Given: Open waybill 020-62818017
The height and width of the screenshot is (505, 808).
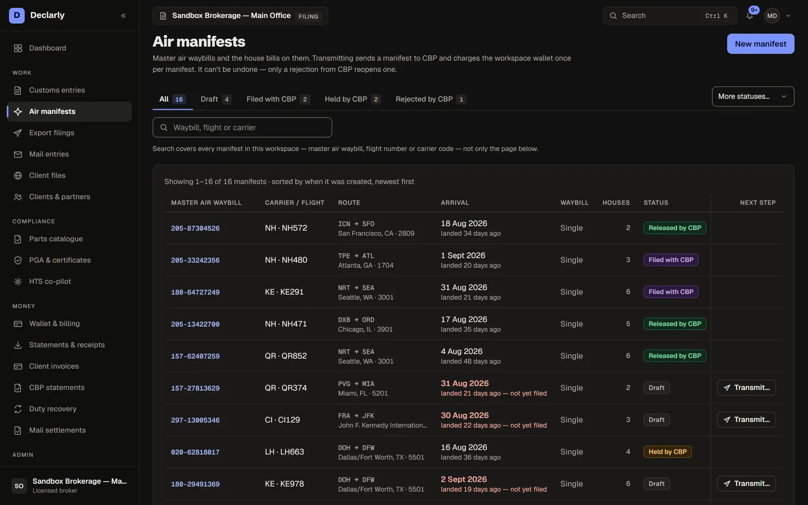Looking at the screenshot, I should coord(195,452).
